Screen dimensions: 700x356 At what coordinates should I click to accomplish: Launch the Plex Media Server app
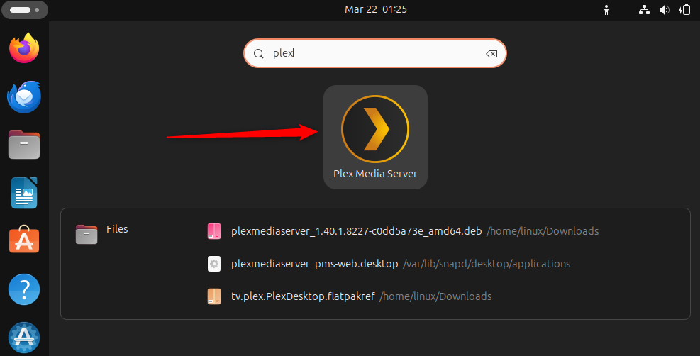375,137
